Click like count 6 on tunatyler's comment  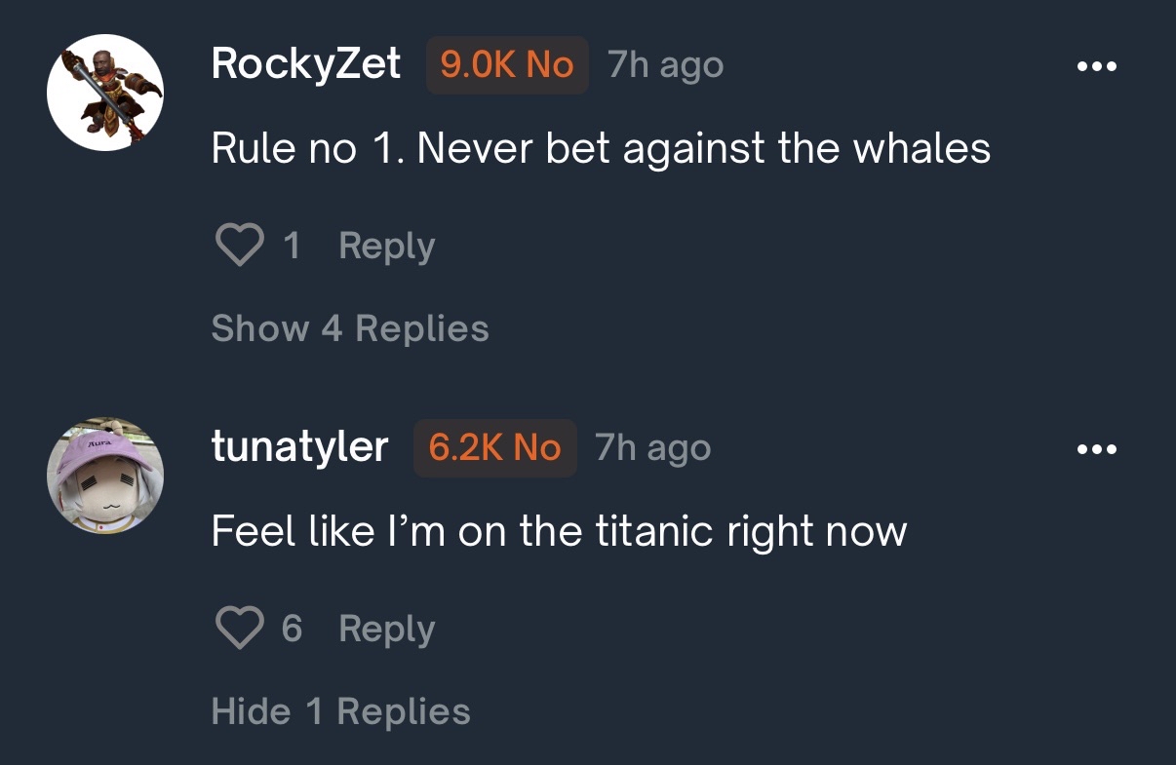coord(292,630)
